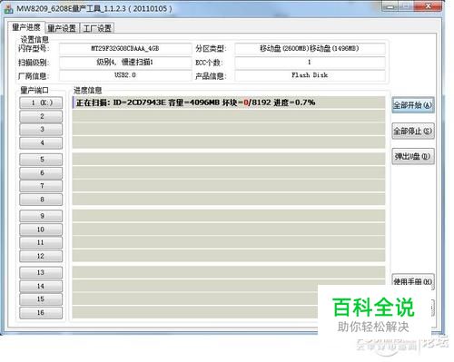Screen dimensions: 454x362
Task: Select port button 14
Action: 41,286
